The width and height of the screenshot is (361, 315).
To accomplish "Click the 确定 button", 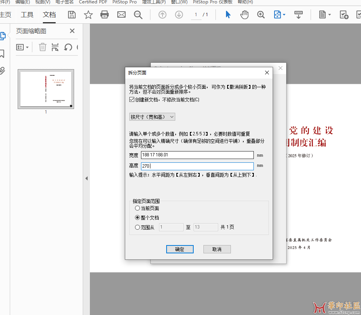I will point(180,249).
